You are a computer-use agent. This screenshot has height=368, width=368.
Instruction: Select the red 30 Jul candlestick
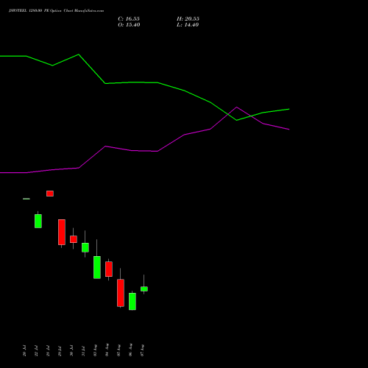pos(74,239)
